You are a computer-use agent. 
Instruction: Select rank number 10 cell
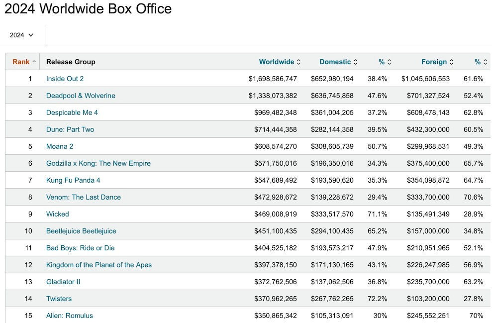click(x=28, y=231)
